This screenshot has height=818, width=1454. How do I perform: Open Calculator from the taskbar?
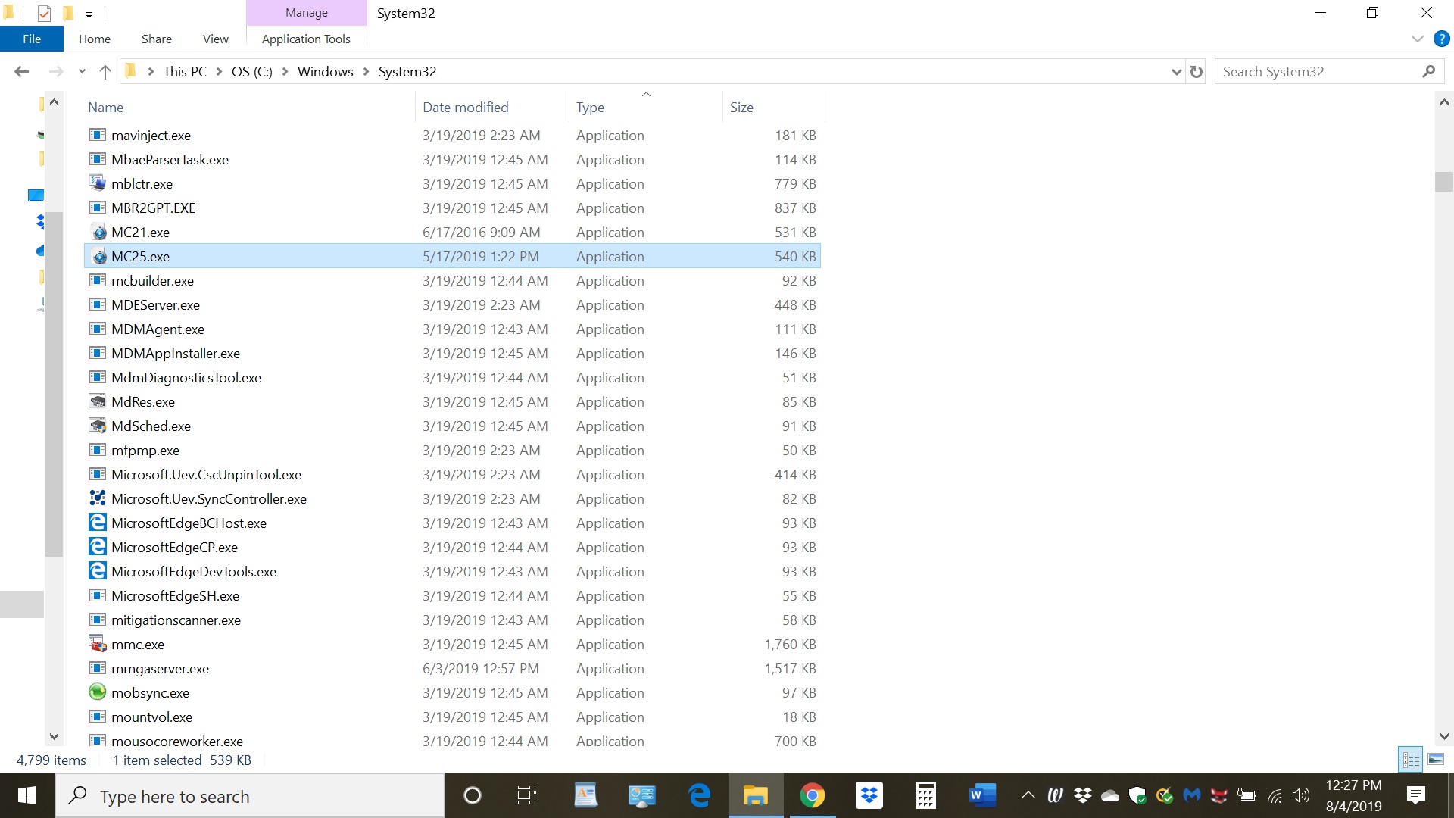coord(925,795)
